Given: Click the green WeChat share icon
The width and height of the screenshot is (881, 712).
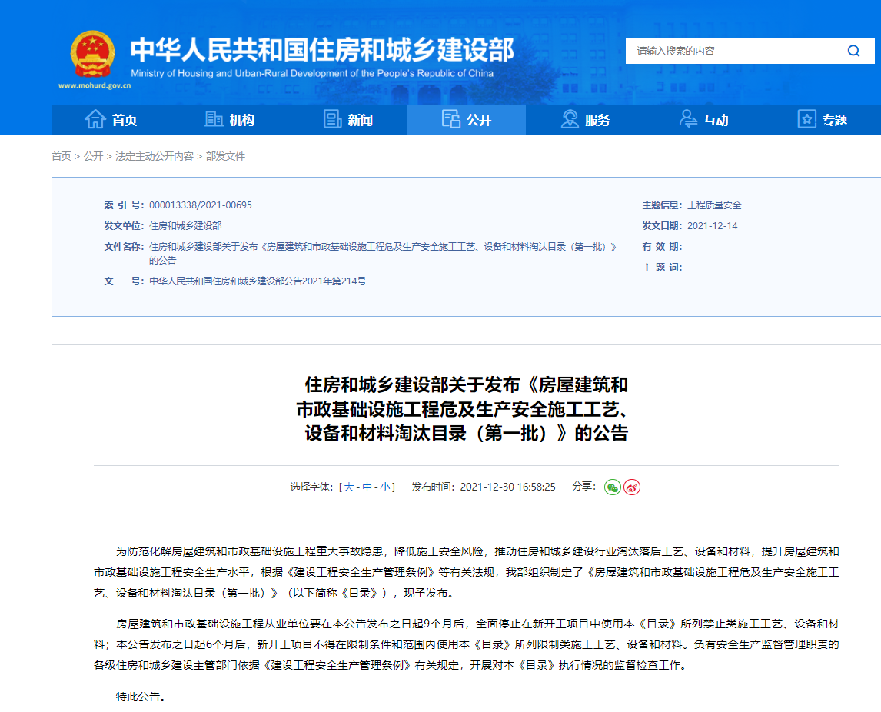Looking at the screenshot, I should (611, 487).
